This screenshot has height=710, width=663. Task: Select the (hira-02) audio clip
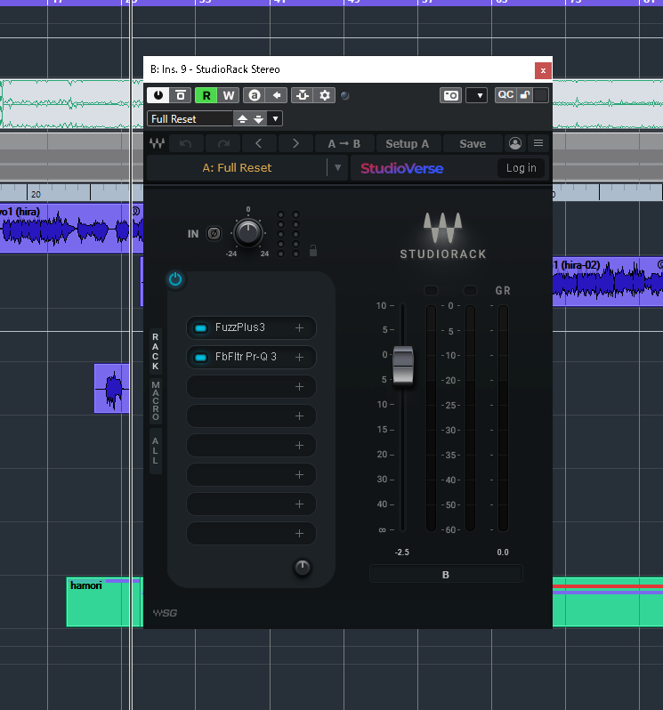[x=608, y=282]
